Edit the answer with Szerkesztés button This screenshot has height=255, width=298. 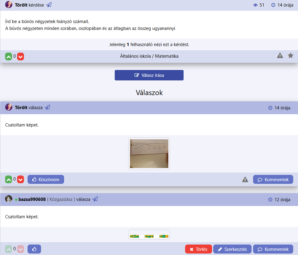[232, 249]
